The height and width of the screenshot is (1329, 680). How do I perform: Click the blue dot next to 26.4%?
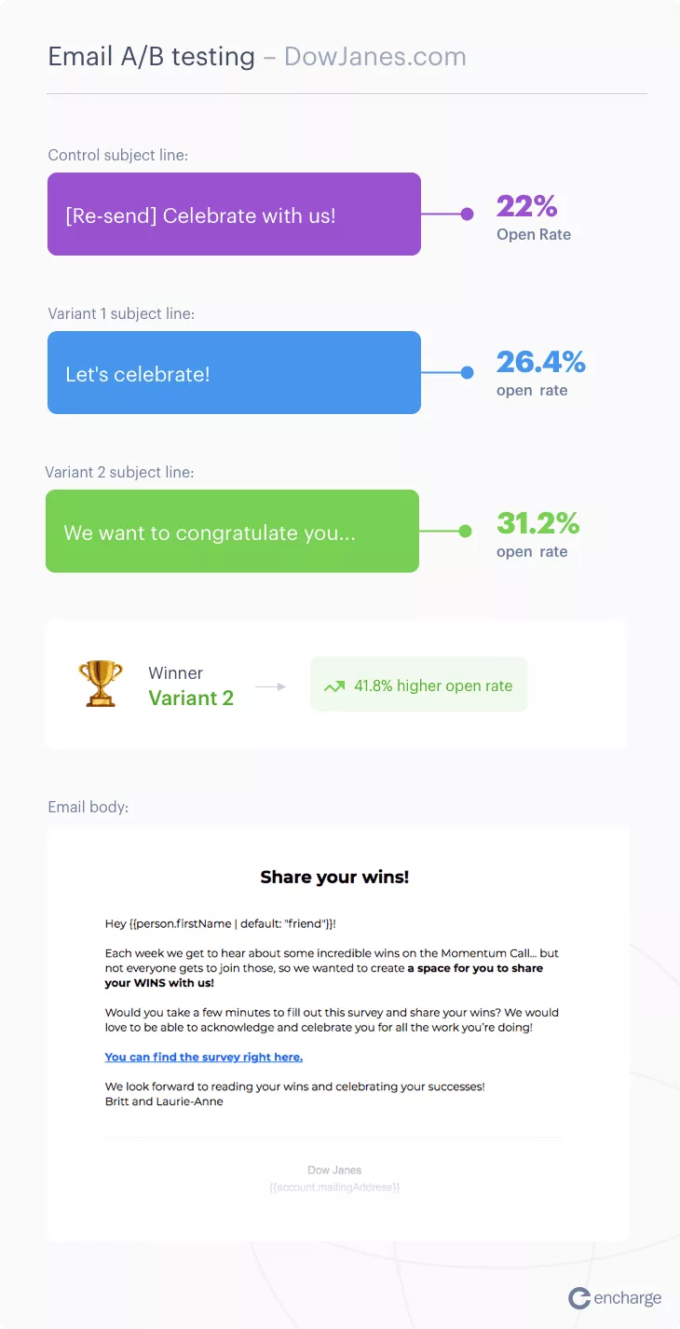[x=468, y=372]
